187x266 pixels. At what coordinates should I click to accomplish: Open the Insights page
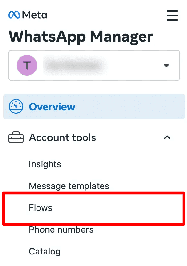coord(45,164)
